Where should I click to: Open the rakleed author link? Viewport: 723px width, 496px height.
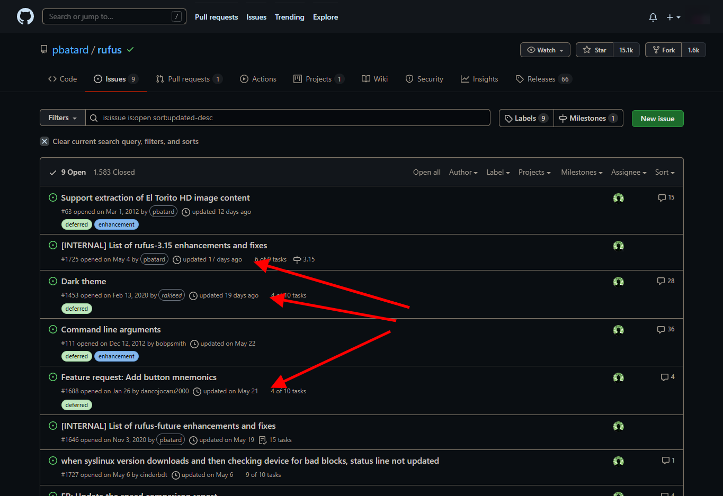[x=172, y=295]
